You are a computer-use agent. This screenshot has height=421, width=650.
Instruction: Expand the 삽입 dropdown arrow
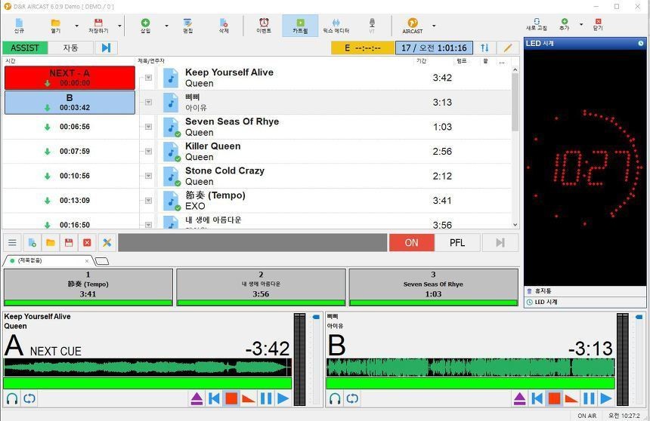(166, 26)
